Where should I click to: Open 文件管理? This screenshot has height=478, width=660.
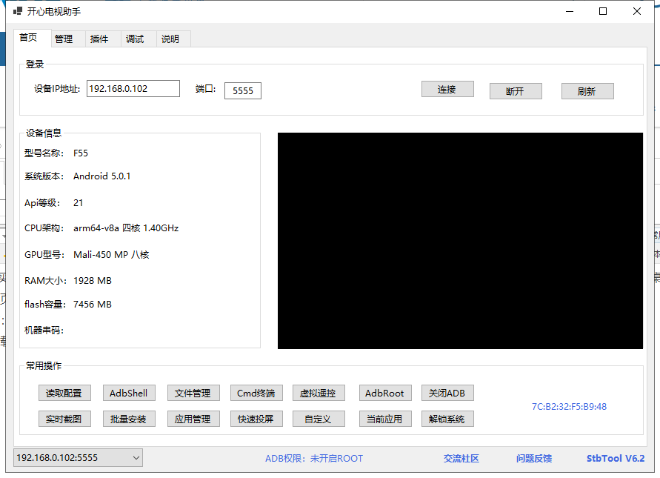click(193, 393)
